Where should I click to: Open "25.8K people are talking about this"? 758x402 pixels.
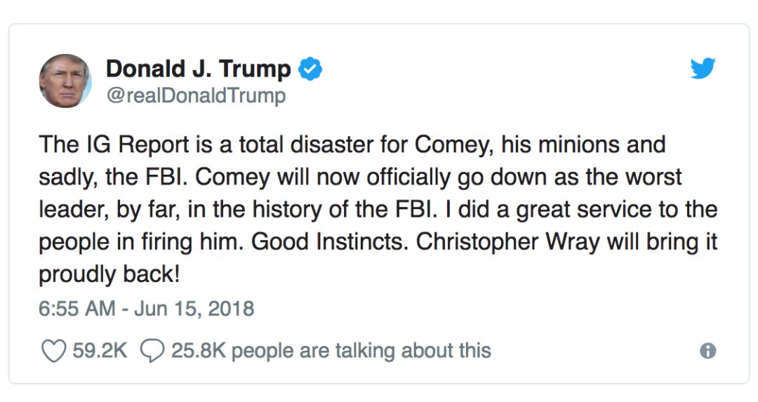331,351
